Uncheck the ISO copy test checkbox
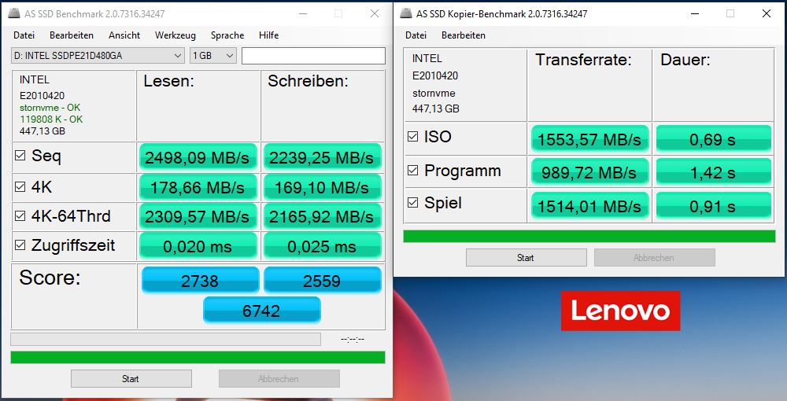The image size is (787, 401). (412, 136)
